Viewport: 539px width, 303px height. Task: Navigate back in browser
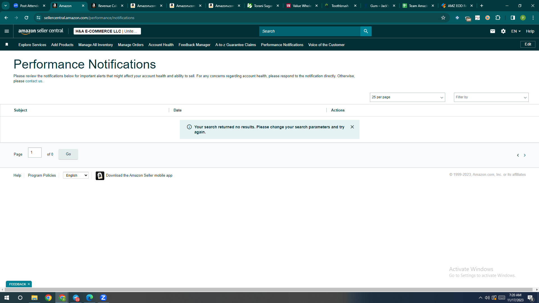[x=6, y=18]
